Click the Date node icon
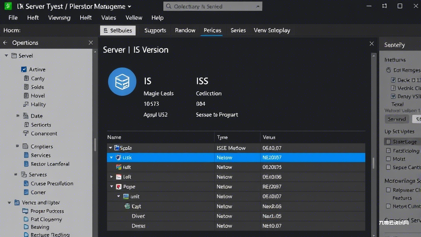 click(x=26, y=116)
